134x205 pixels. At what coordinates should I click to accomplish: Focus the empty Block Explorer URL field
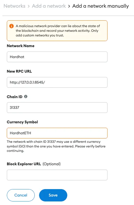[x=57, y=175]
